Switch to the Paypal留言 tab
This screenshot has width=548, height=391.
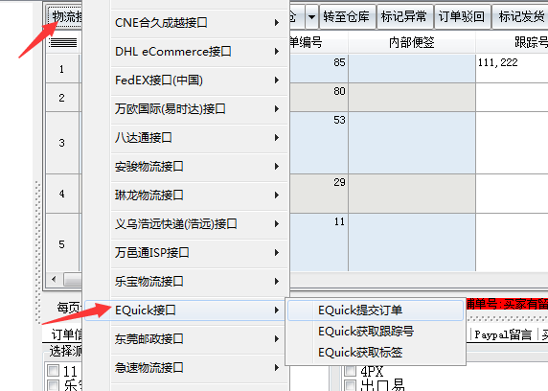(503, 335)
